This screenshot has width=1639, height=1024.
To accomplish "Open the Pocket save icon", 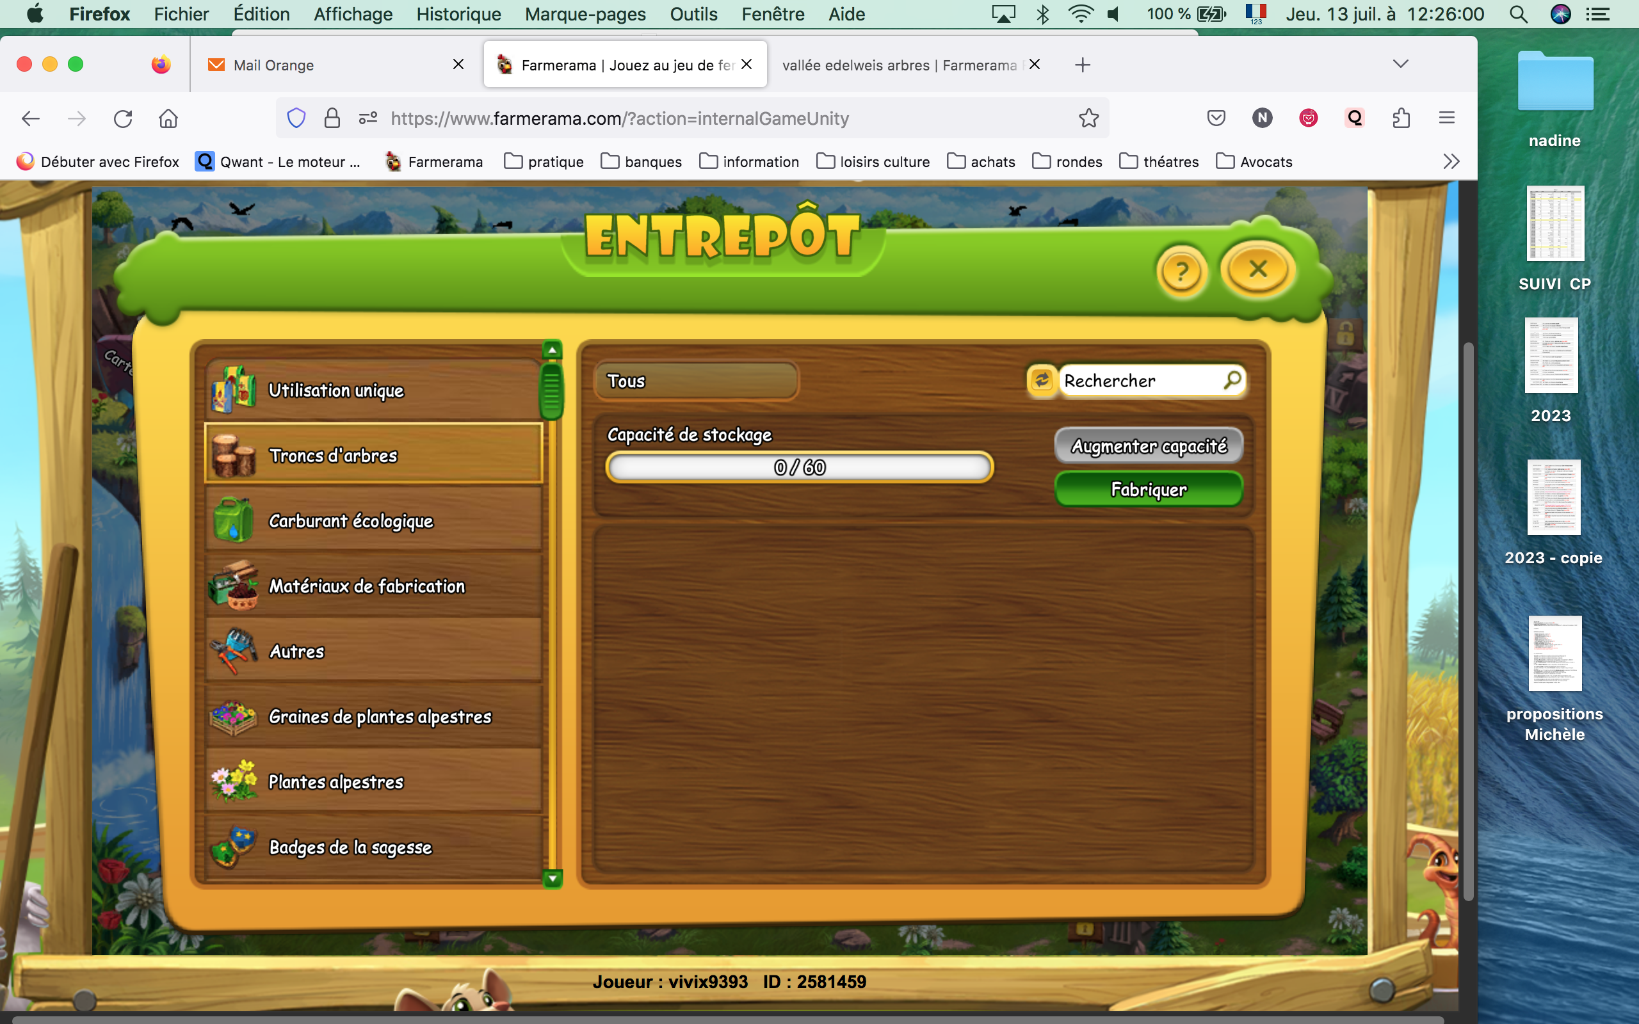I will 1216,118.
